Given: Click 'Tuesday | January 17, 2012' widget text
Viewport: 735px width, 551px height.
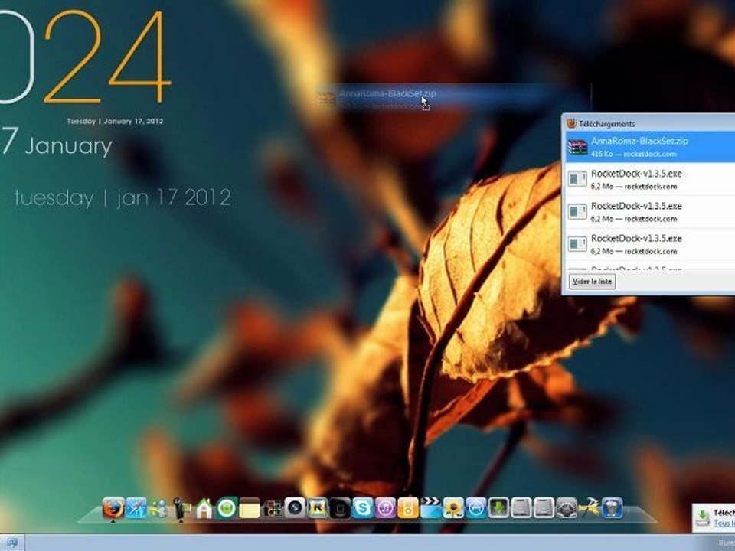Looking at the screenshot, I should pyautogui.click(x=115, y=121).
